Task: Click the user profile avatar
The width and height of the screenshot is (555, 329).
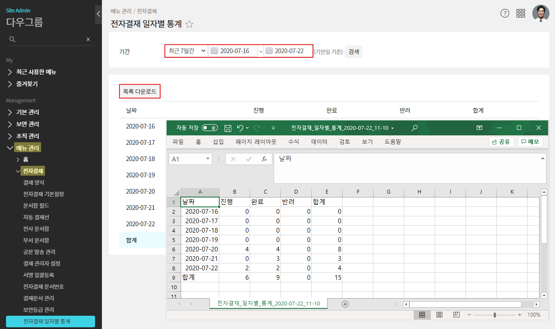Action: point(540,13)
